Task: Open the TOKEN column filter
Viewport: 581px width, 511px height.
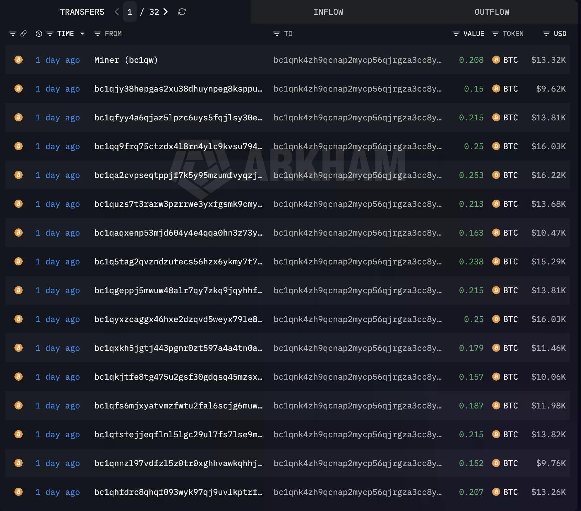Action: (x=495, y=34)
